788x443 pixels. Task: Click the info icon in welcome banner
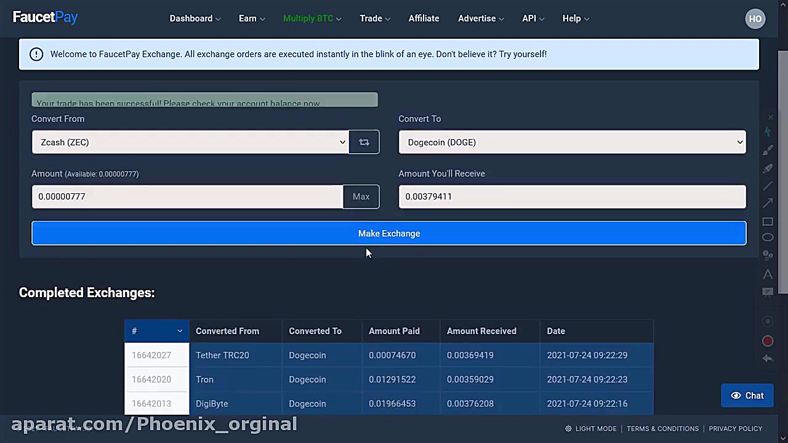pos(36,54)
